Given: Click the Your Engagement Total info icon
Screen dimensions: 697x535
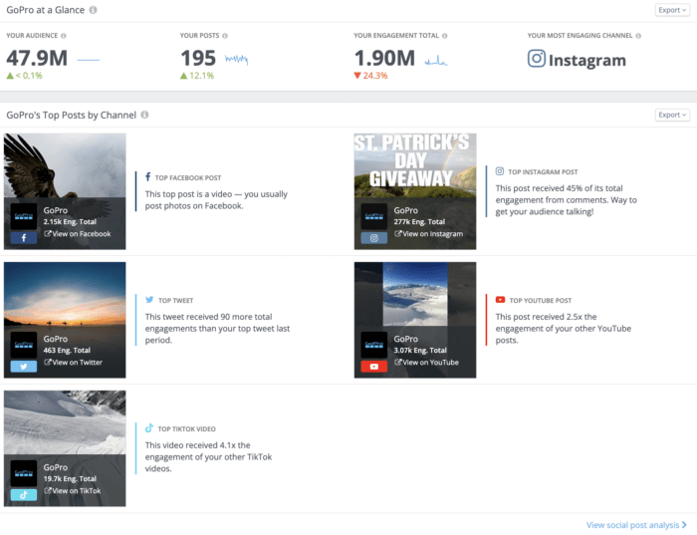Looking at the screenshot, I should pos(446,36).
